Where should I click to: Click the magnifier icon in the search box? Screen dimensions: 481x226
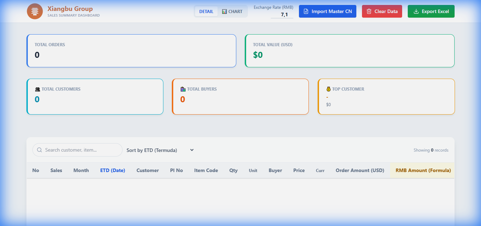pos(39,150)
